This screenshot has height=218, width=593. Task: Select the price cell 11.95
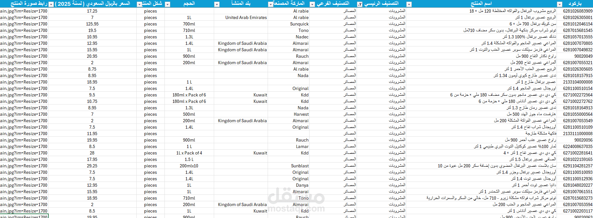pyautogui.click(x=92, y=134)
